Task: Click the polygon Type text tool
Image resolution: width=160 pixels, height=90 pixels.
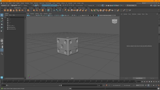Action: click(x=40, y=10)
